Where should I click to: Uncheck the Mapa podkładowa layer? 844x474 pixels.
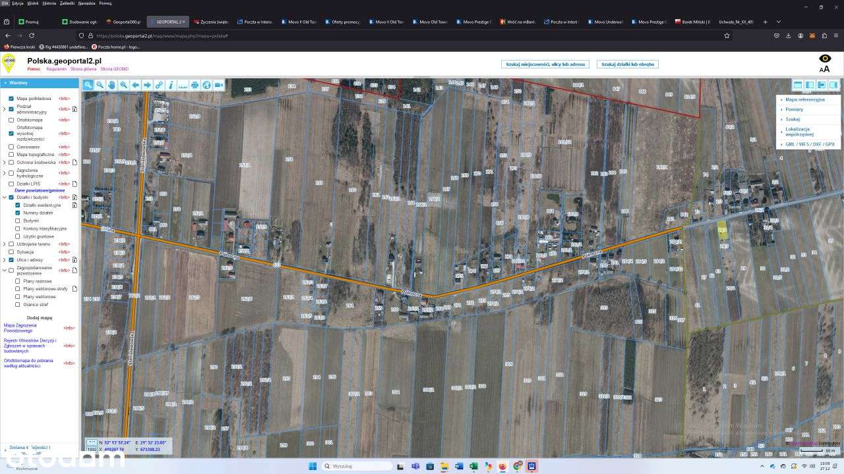(x=11, y=98)
